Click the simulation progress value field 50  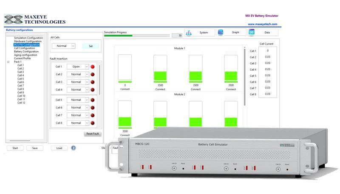coord(177,36)
